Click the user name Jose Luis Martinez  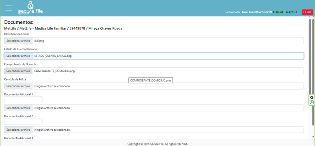(255, 12)
